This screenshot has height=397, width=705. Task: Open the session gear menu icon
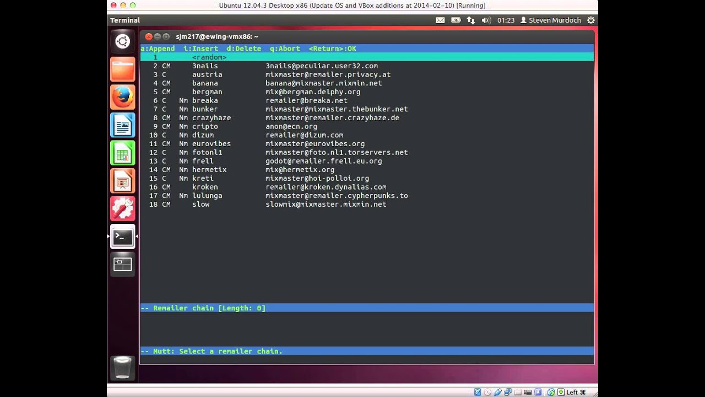pos(590,20)
